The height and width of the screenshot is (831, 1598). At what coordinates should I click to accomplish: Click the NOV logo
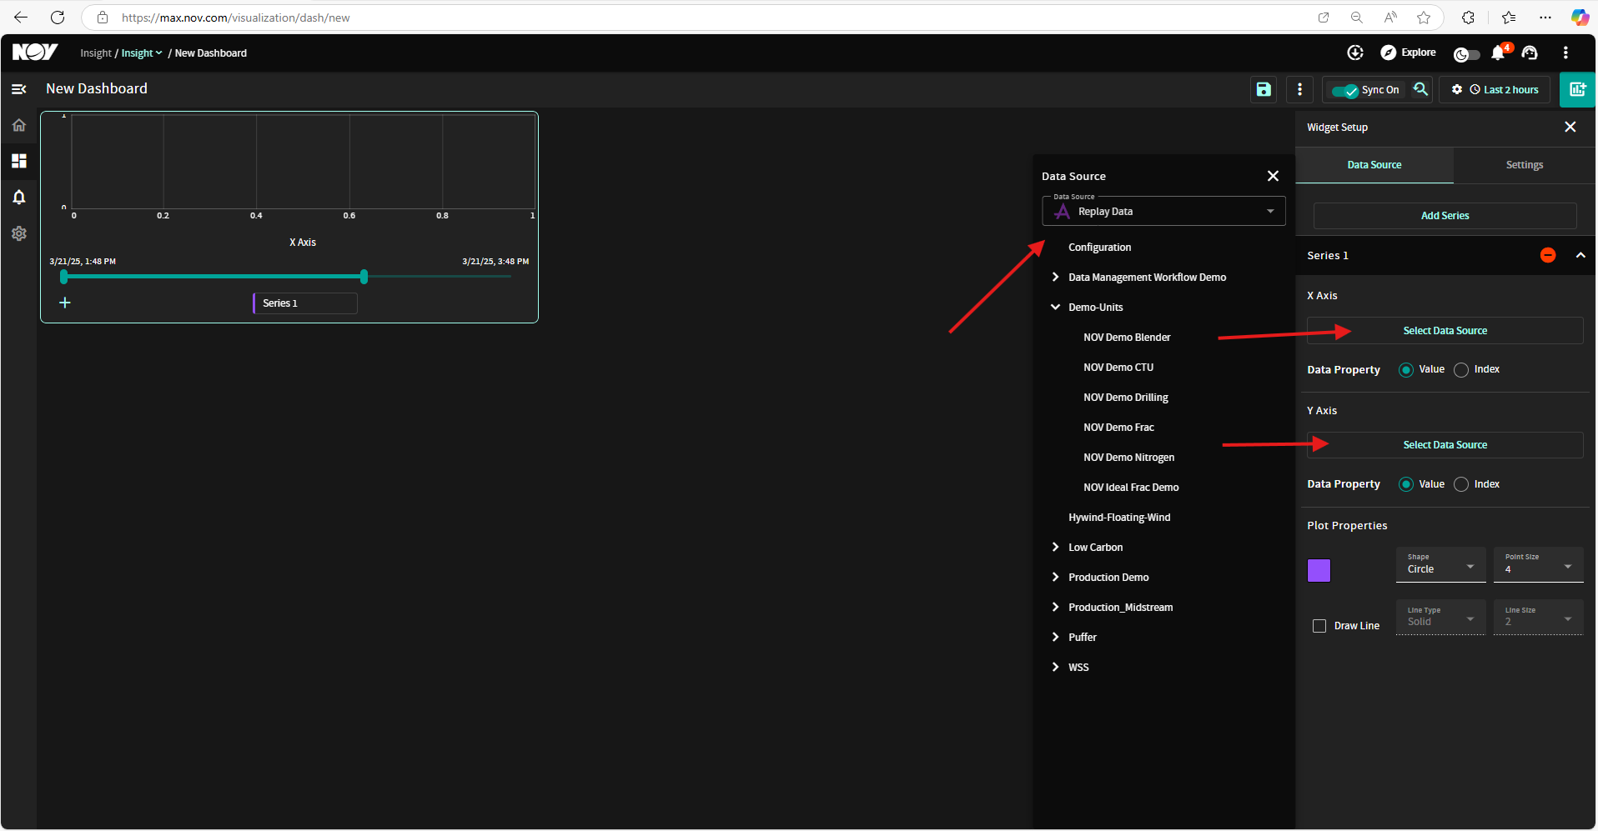[x=34, y=53]
